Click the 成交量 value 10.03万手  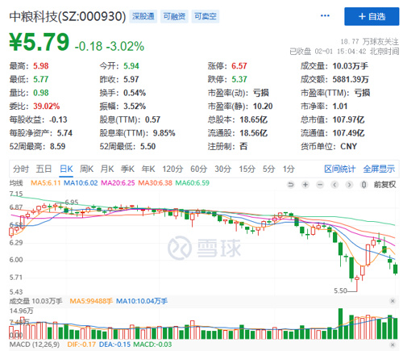pos(351,66)
